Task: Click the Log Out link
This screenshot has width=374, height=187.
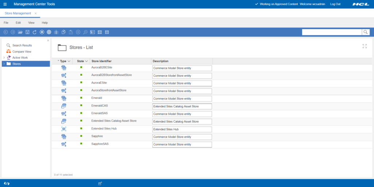Action: (x=335, y=4)
